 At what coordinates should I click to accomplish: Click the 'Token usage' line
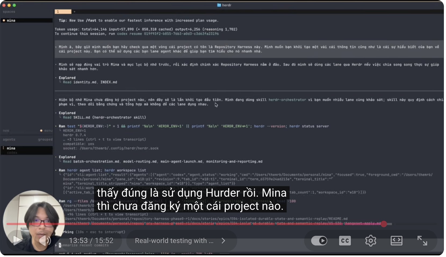pos(146,29)
